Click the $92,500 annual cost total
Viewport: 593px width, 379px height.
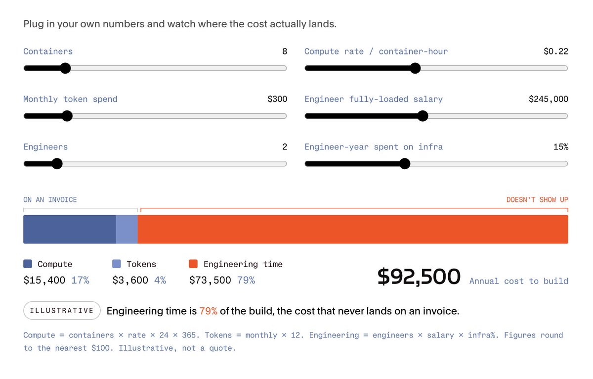point(419,277)
